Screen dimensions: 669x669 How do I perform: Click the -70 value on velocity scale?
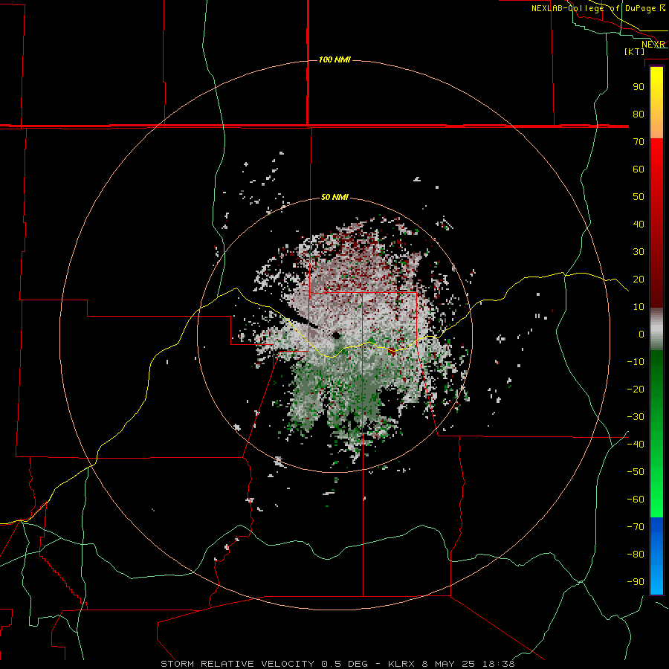point(636,527)
